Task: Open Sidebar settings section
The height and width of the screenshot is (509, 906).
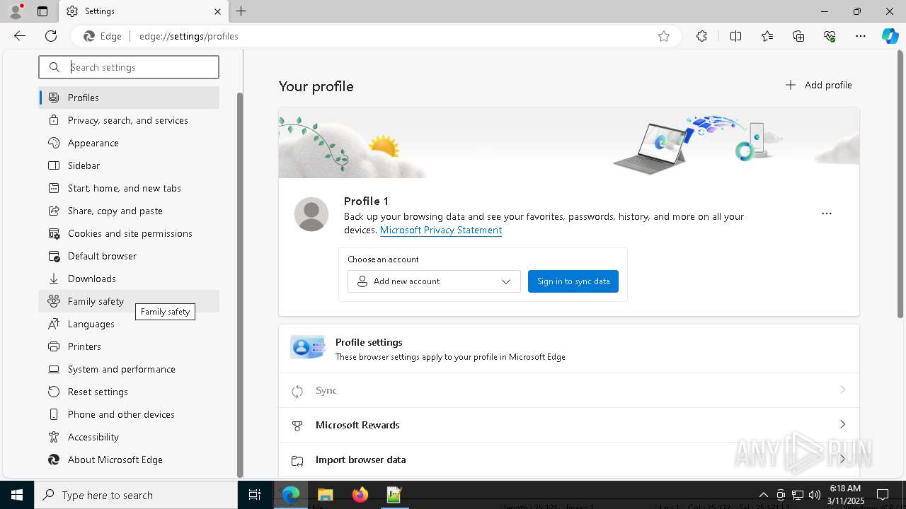Action: pos(129,165)
